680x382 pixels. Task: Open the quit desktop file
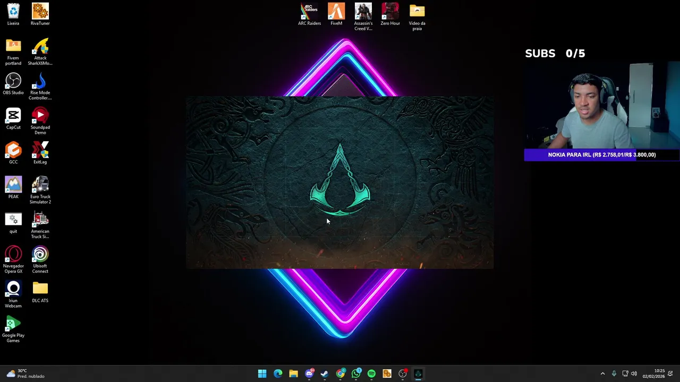click(13, 222)
